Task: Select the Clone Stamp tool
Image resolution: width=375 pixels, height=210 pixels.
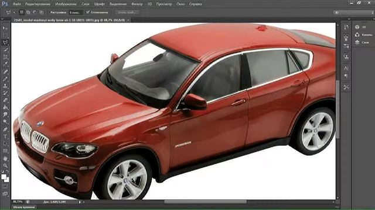Action: point(5,86)
